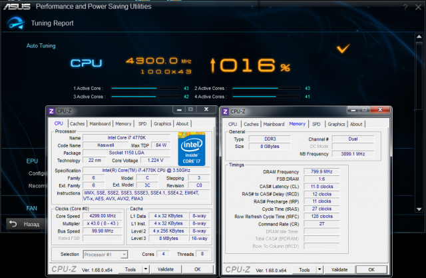Screen dimensions: 426x278
Task: Click the 2 Active Cores ratio slider
Action: click(266, 89)
